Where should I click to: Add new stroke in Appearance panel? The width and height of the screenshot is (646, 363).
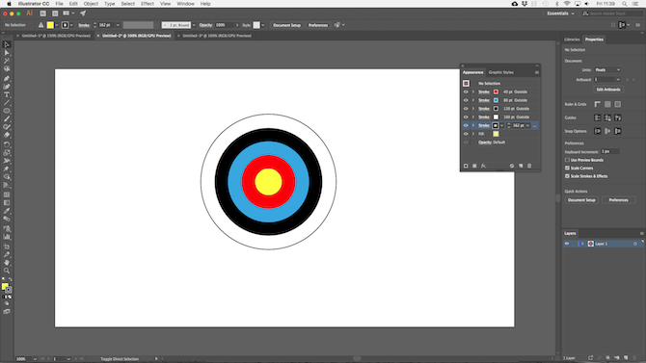tap(466, 166)
